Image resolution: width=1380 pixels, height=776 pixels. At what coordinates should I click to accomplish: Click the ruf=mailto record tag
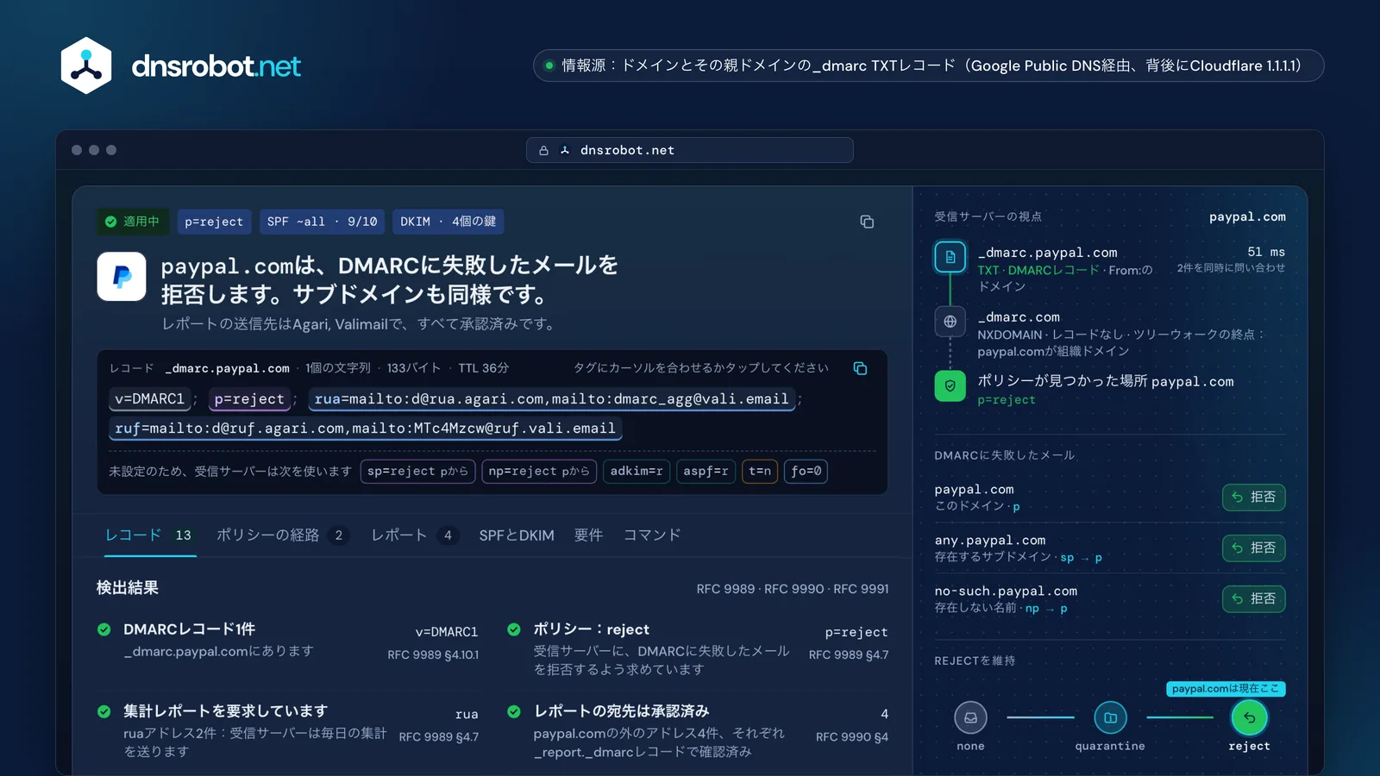365,429
